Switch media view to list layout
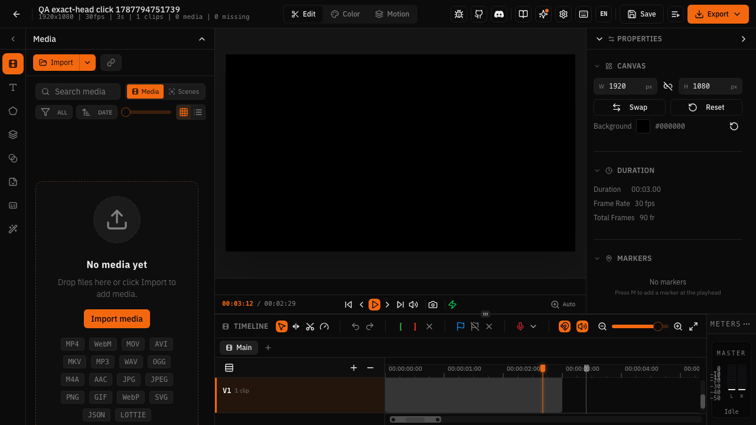 198,112
